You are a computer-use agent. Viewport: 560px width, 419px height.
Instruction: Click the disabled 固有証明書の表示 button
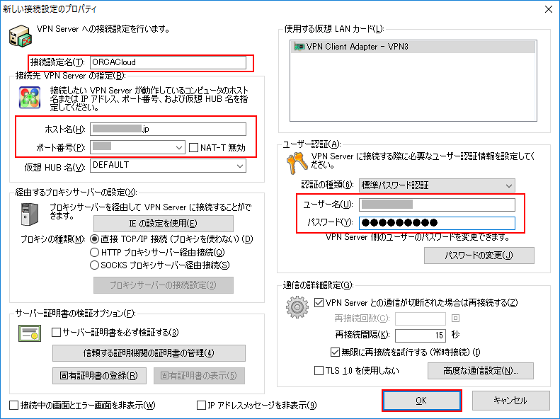click(199, 376)
